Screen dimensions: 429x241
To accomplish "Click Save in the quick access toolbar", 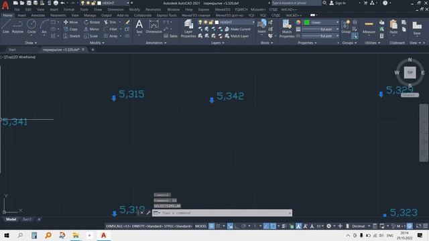I will click(29, 3).
